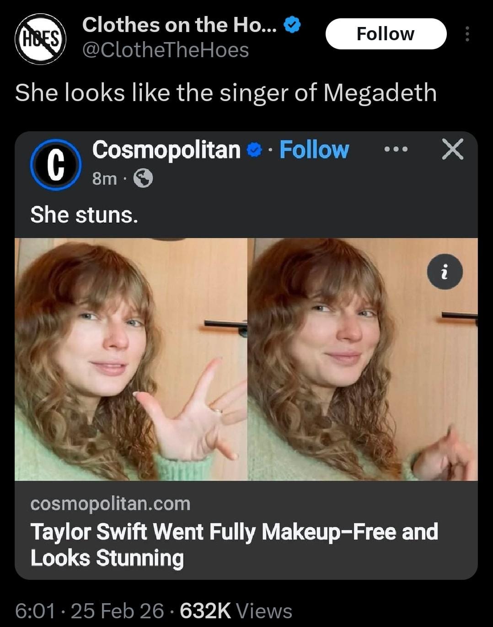Click the 8m post timestamp
Image resolution: width=493 pixels, height=627 pixels.
(x=104, y=178)
